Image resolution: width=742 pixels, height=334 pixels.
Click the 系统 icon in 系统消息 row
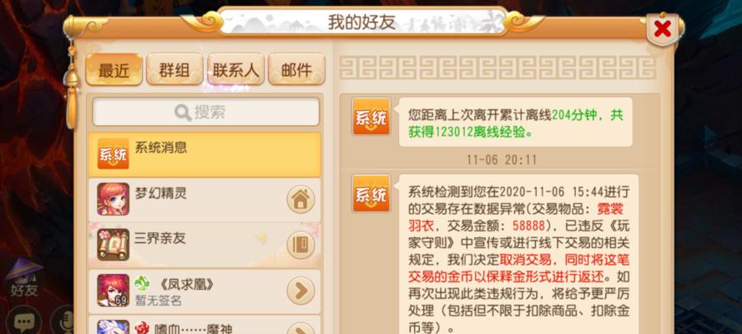coord(114,154)
